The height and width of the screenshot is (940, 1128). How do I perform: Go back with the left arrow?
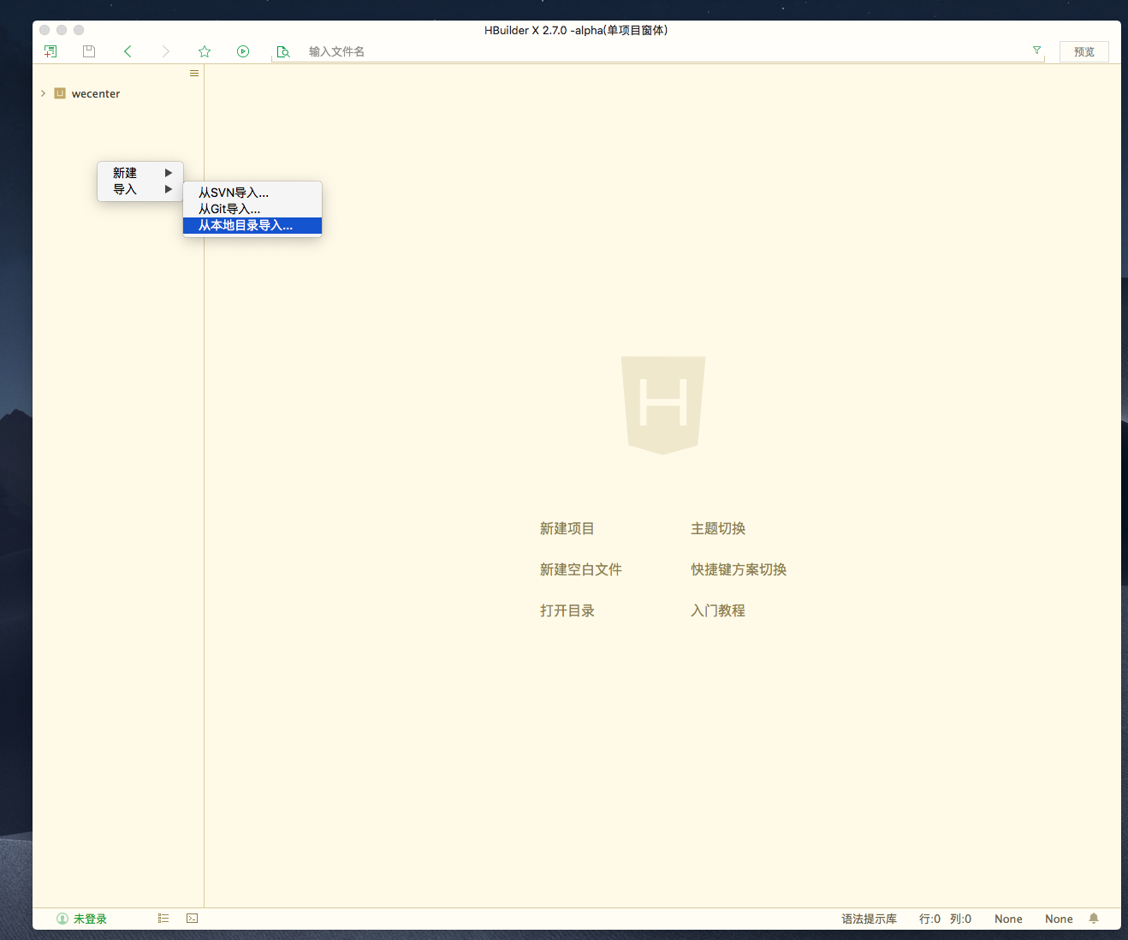(x=128, y=51)
